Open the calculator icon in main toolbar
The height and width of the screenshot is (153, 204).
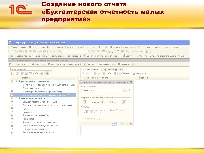tap(118, 51)
